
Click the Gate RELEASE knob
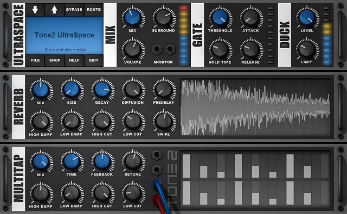pyautogui.click(x=250, y=49)
